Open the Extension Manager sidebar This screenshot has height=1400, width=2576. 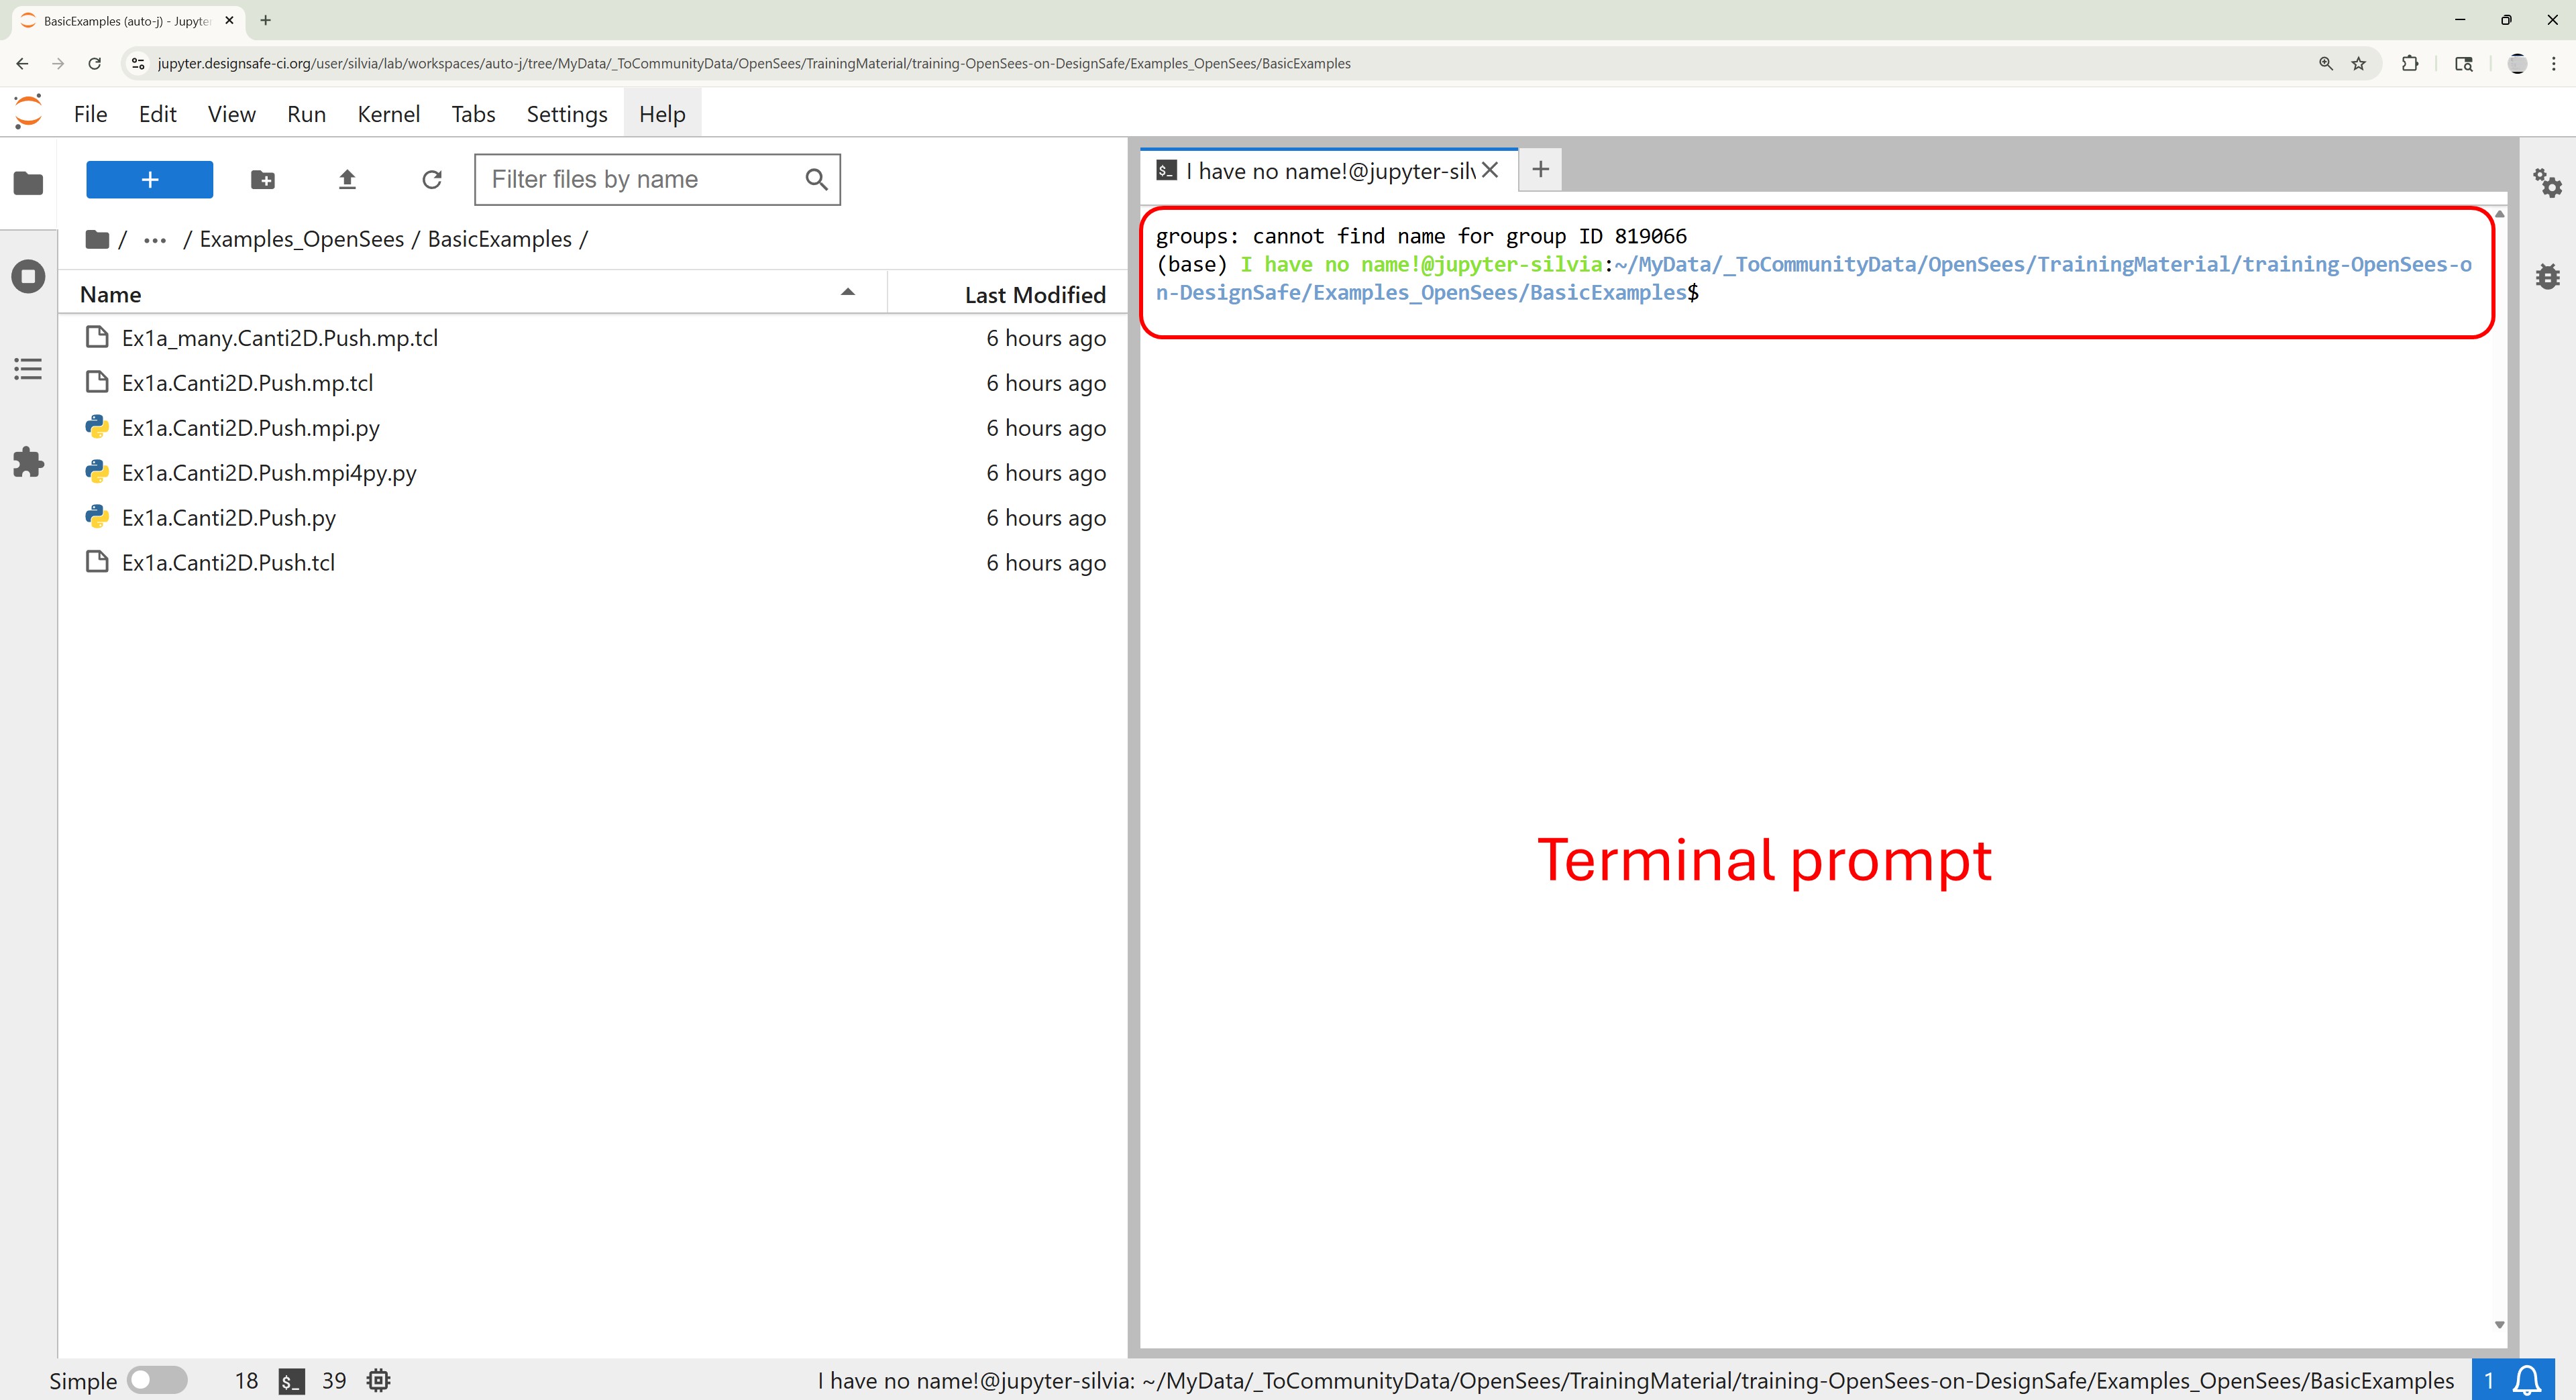click(28, 462)
